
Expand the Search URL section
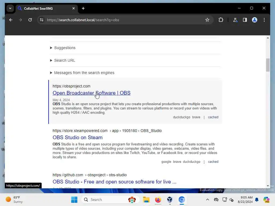(x=63, y=60)
